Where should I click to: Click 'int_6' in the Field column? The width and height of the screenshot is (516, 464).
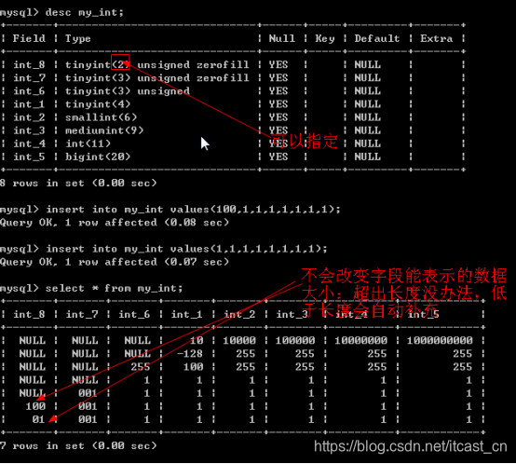pos(29,91)
